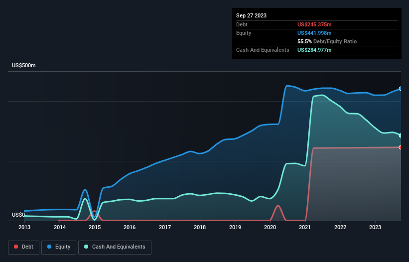The height and width of the screenshot is (262, 409).
Task: Select the 2023 x-axis label
Action: coord(375,227)
